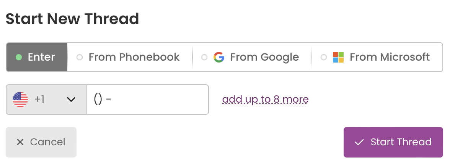Click the Microsoft logo icon
450x164 pixels.
tap(338, 57)
